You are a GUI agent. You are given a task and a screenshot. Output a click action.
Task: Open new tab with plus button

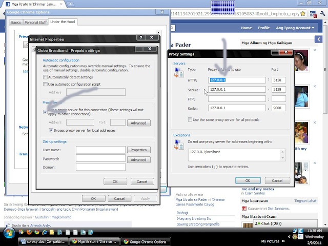(x=71, y=4)
